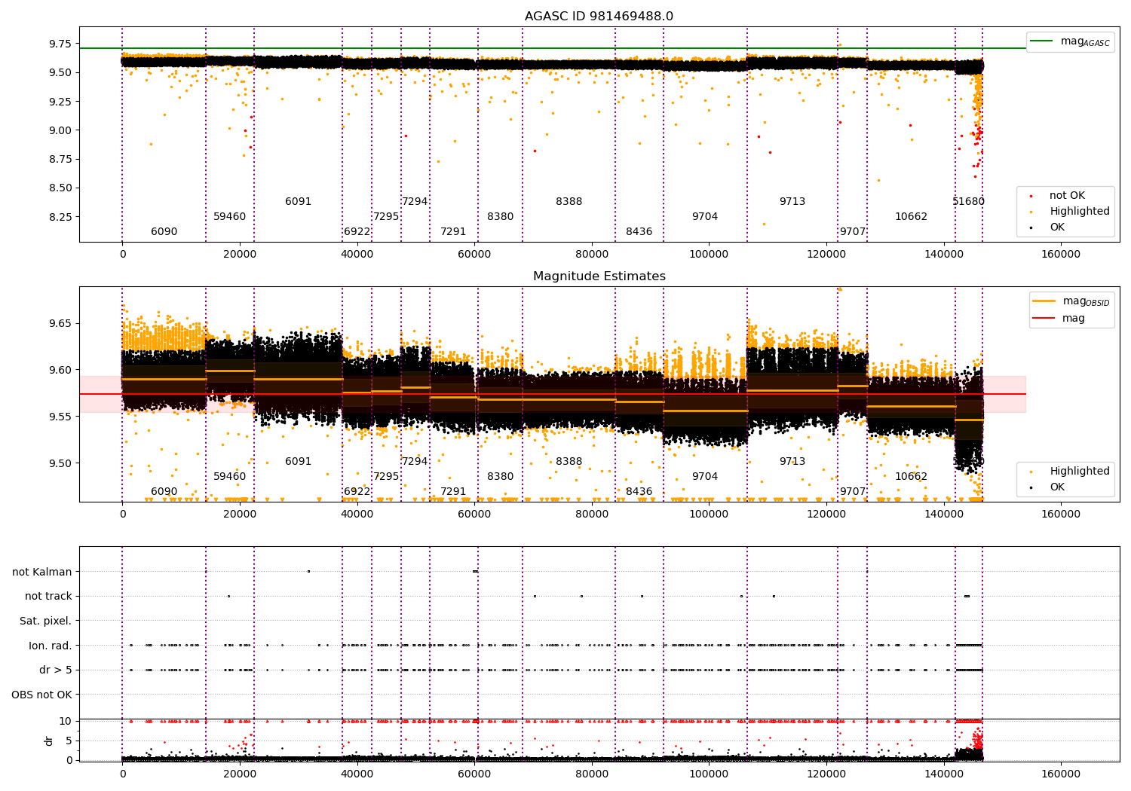
Task: Click the 9.65 y-tick label
Action: click(59, 324)
